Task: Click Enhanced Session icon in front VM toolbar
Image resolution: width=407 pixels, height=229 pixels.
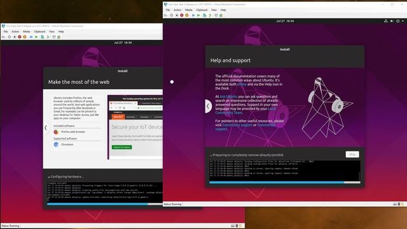Action: point(216,15)
